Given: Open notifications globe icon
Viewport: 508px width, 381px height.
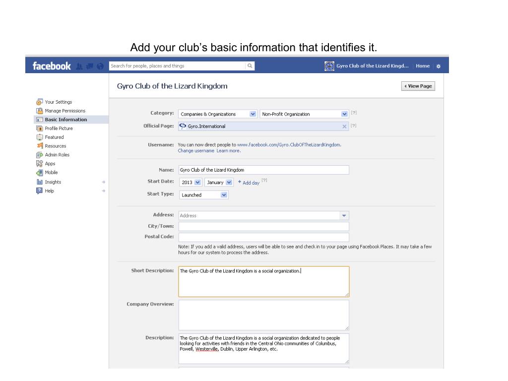Looking at the screenshot, I should [100, 66].
